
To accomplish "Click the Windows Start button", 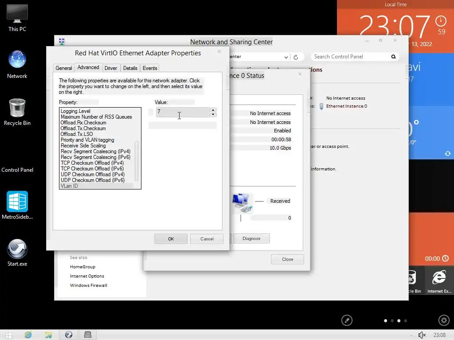I will click(x=8, y=335).
